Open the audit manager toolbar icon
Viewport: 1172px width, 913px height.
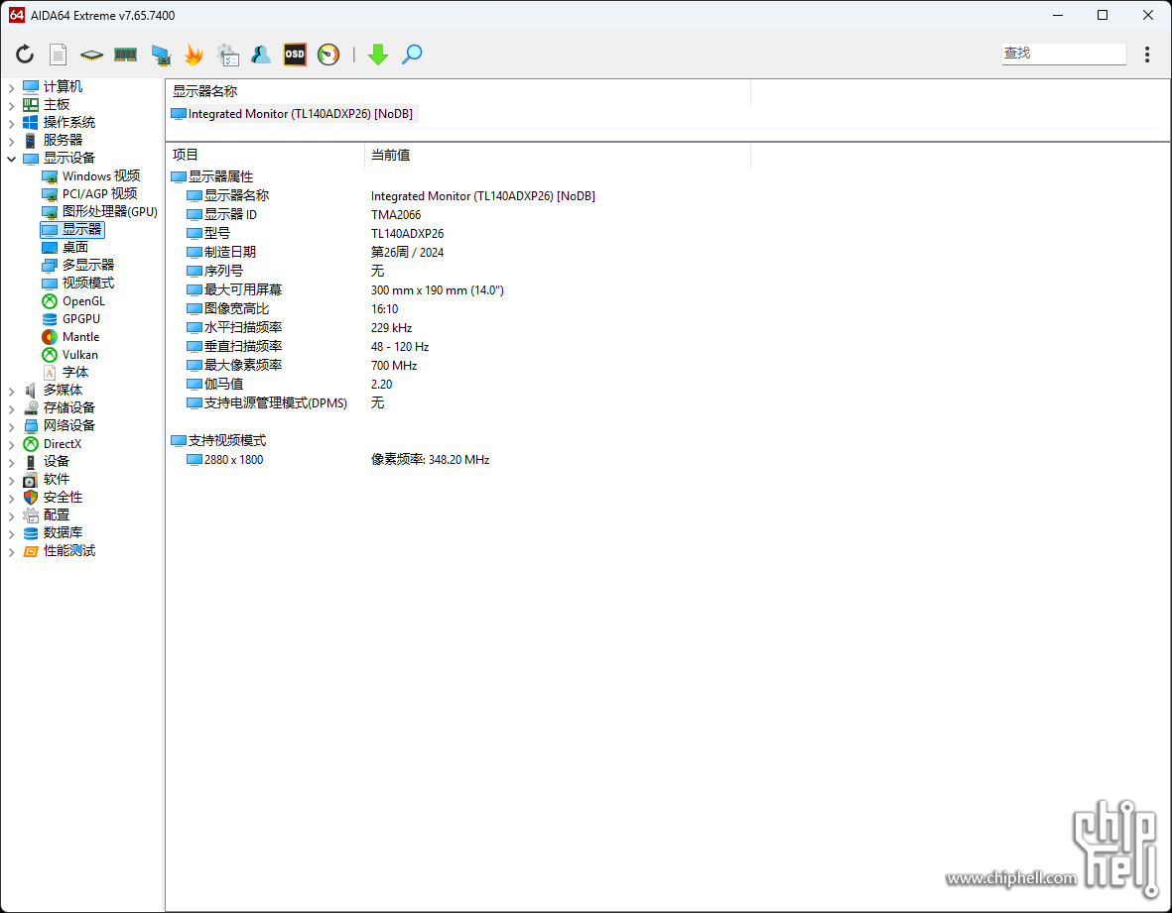pos(227,54)
